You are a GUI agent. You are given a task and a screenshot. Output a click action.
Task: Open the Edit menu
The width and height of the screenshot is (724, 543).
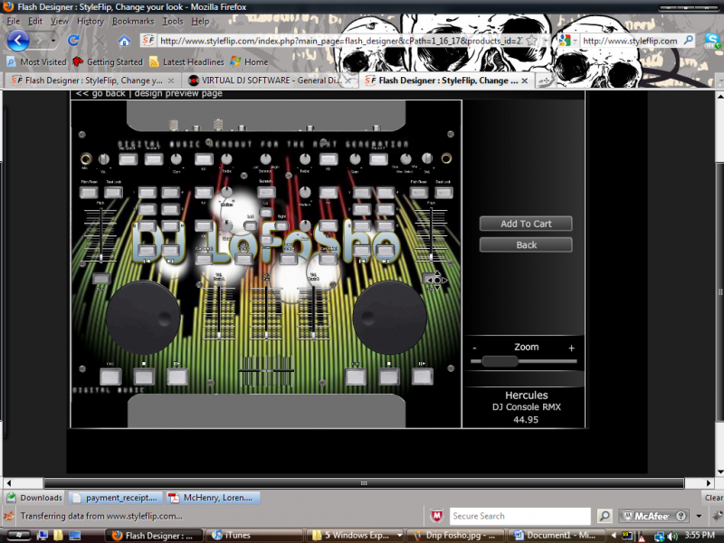pos(35,21)
